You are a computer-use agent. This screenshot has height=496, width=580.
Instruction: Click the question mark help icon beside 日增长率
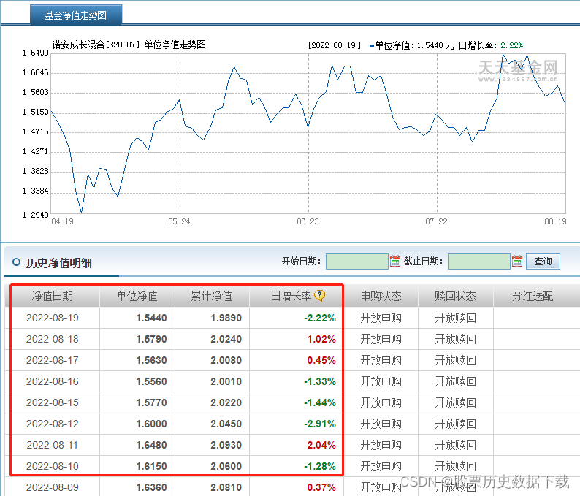point(320,296)
